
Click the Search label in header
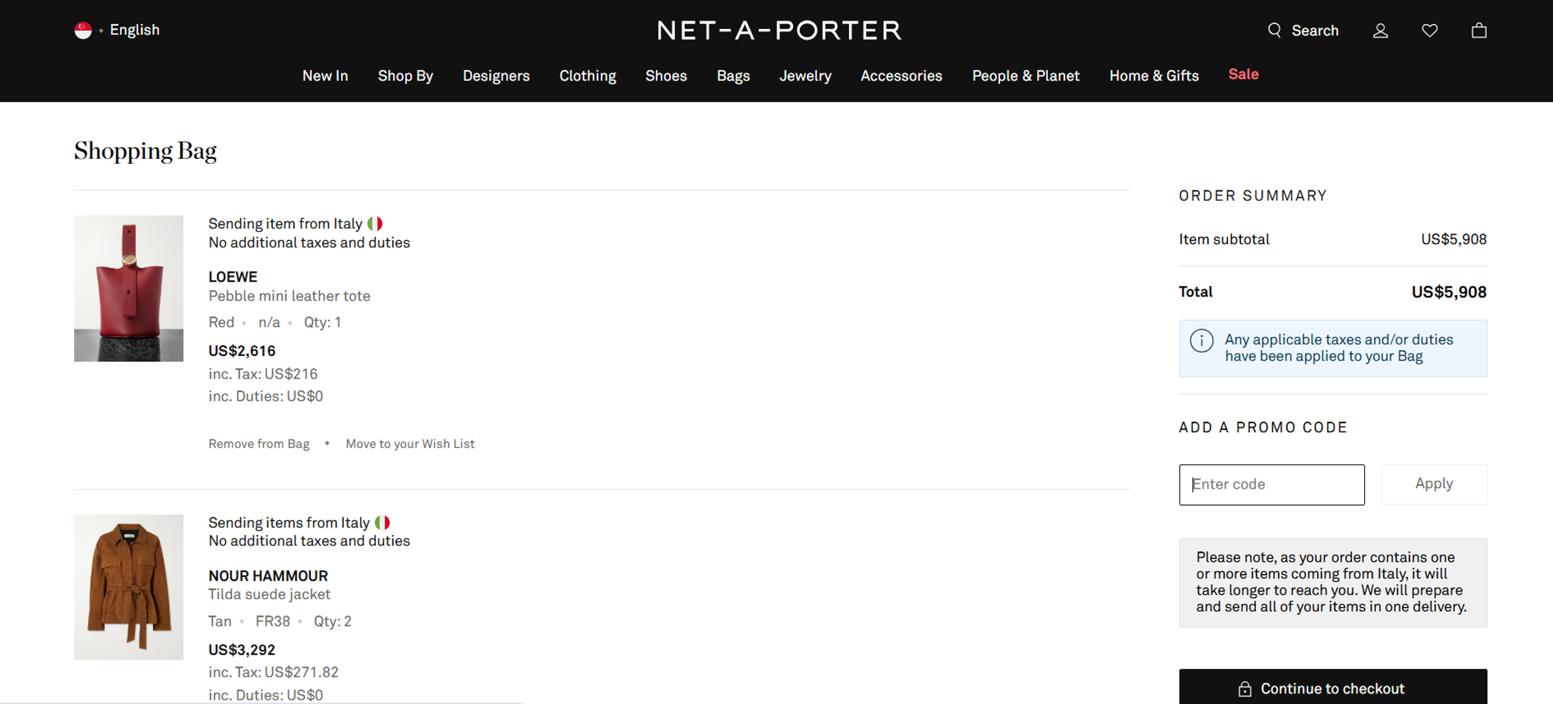[x=1315, y=30]
